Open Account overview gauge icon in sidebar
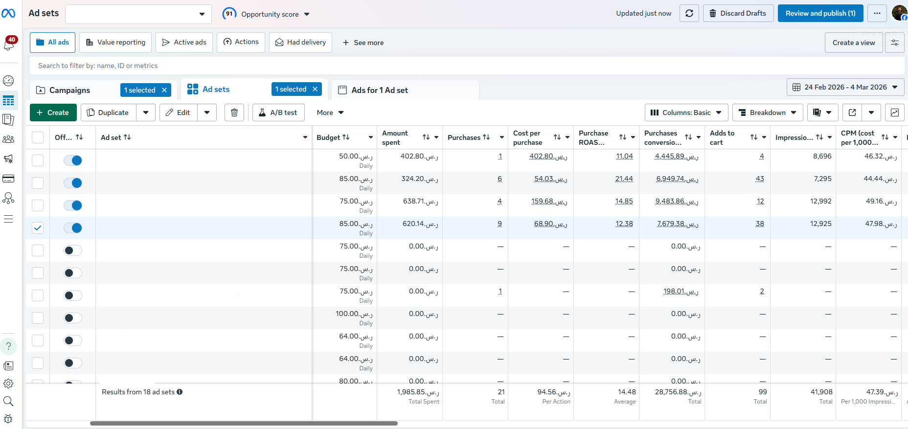908x429 pixels. 8,81
